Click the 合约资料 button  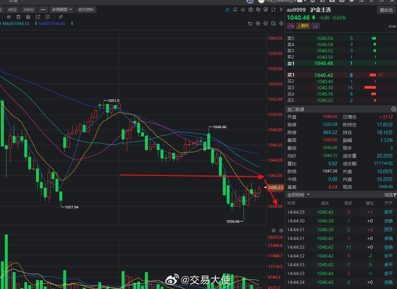(x=86, y=10)
